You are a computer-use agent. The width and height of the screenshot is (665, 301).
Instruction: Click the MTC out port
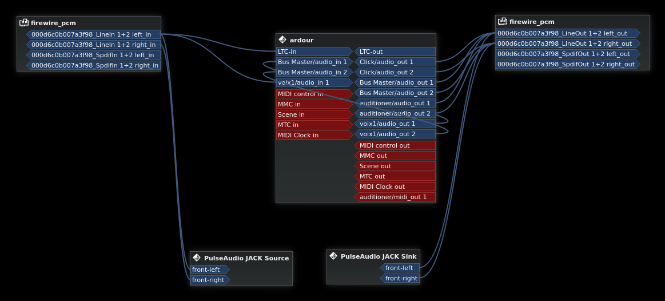pyautogui.click(x=395, y=176)
